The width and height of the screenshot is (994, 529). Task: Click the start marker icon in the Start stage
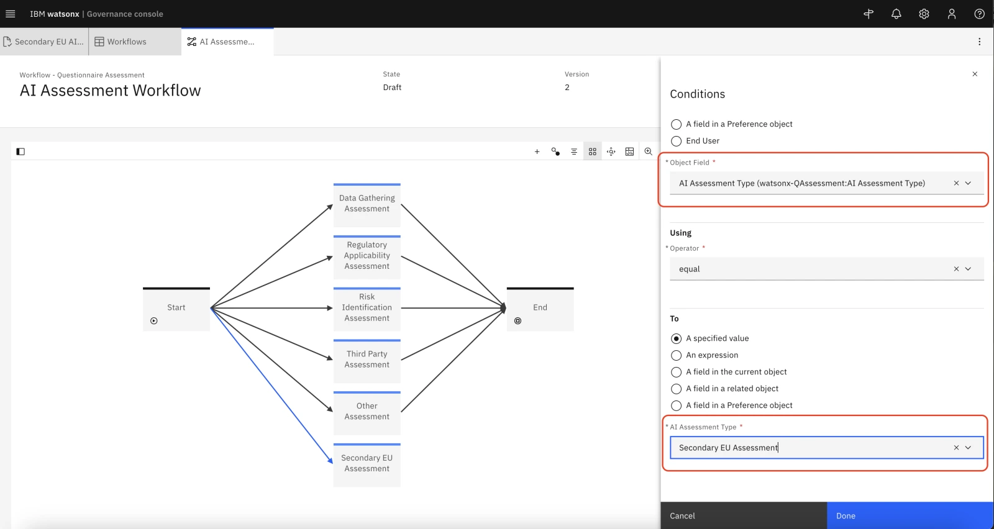[154, 321]
